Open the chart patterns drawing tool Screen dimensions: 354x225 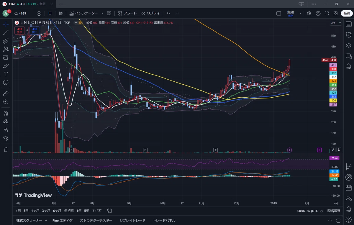(x=6, y=49)
